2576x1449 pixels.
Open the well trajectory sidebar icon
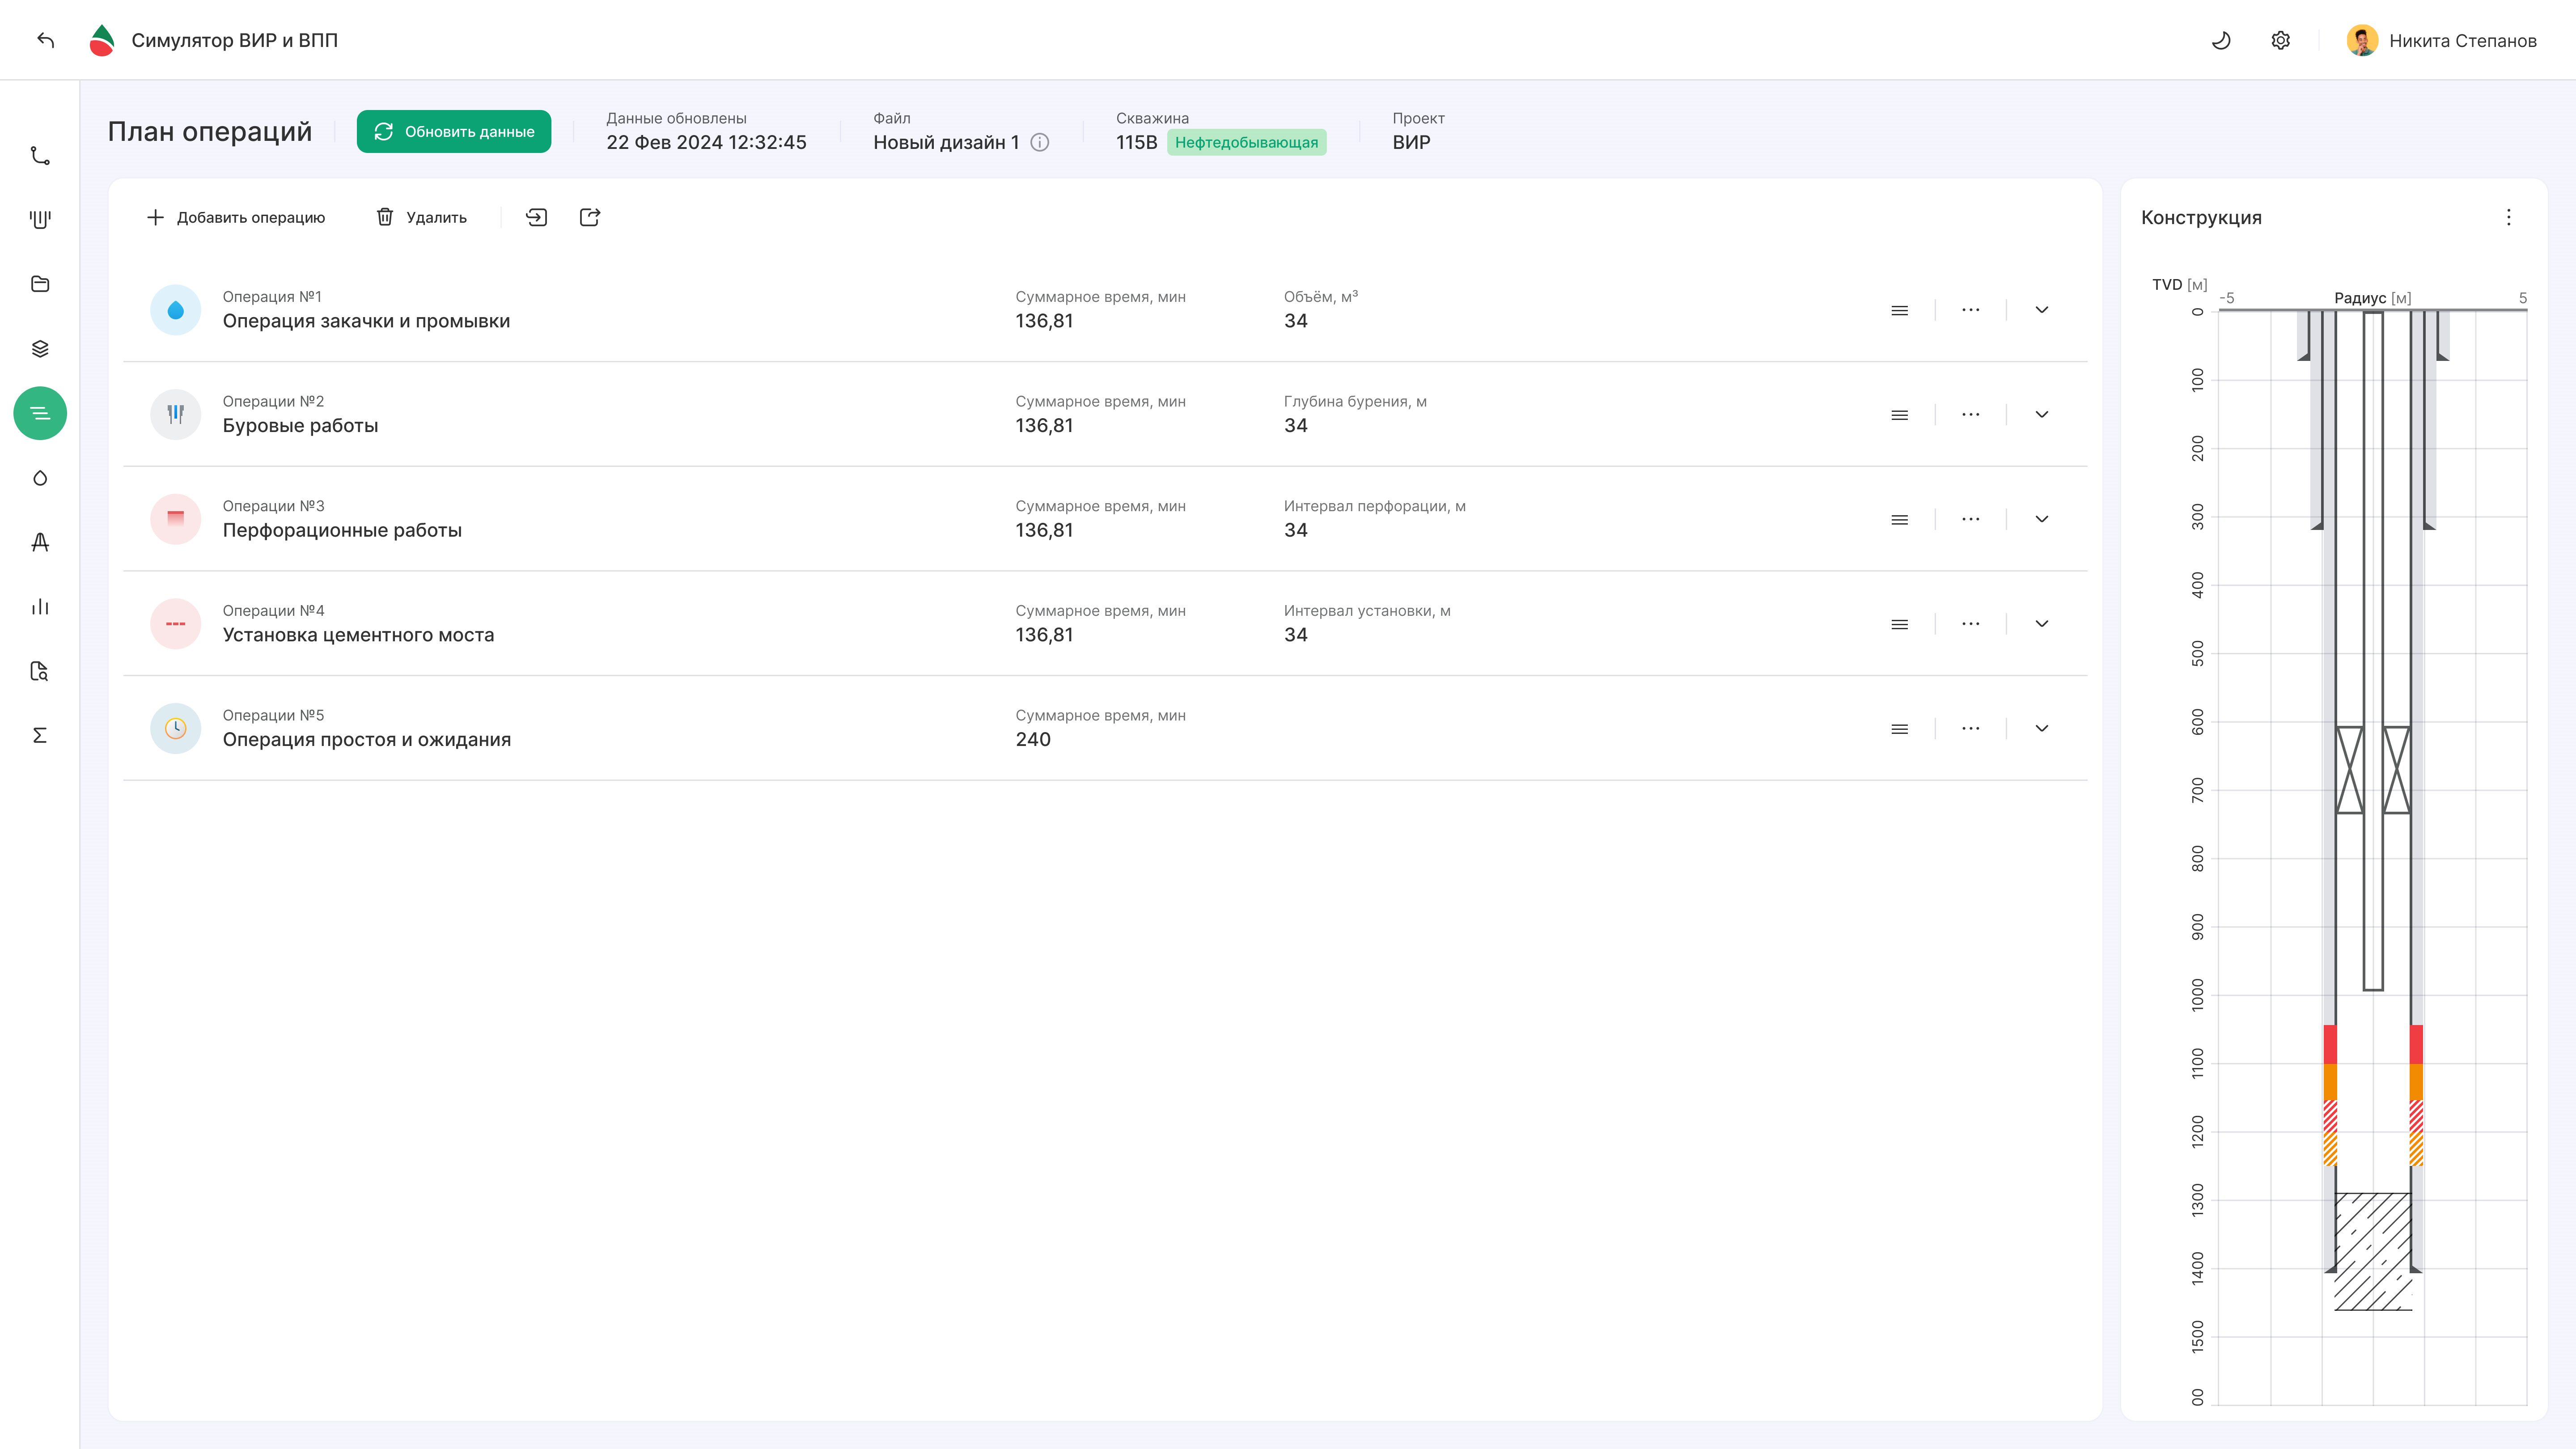40,155
